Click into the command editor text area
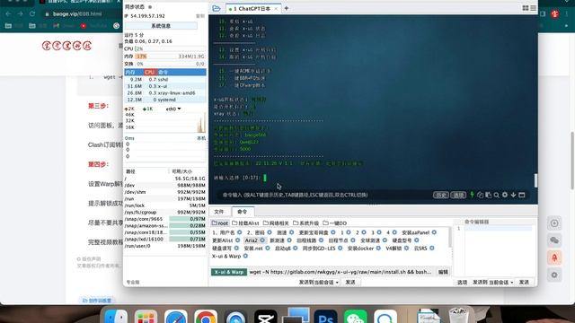 (498, 251)
